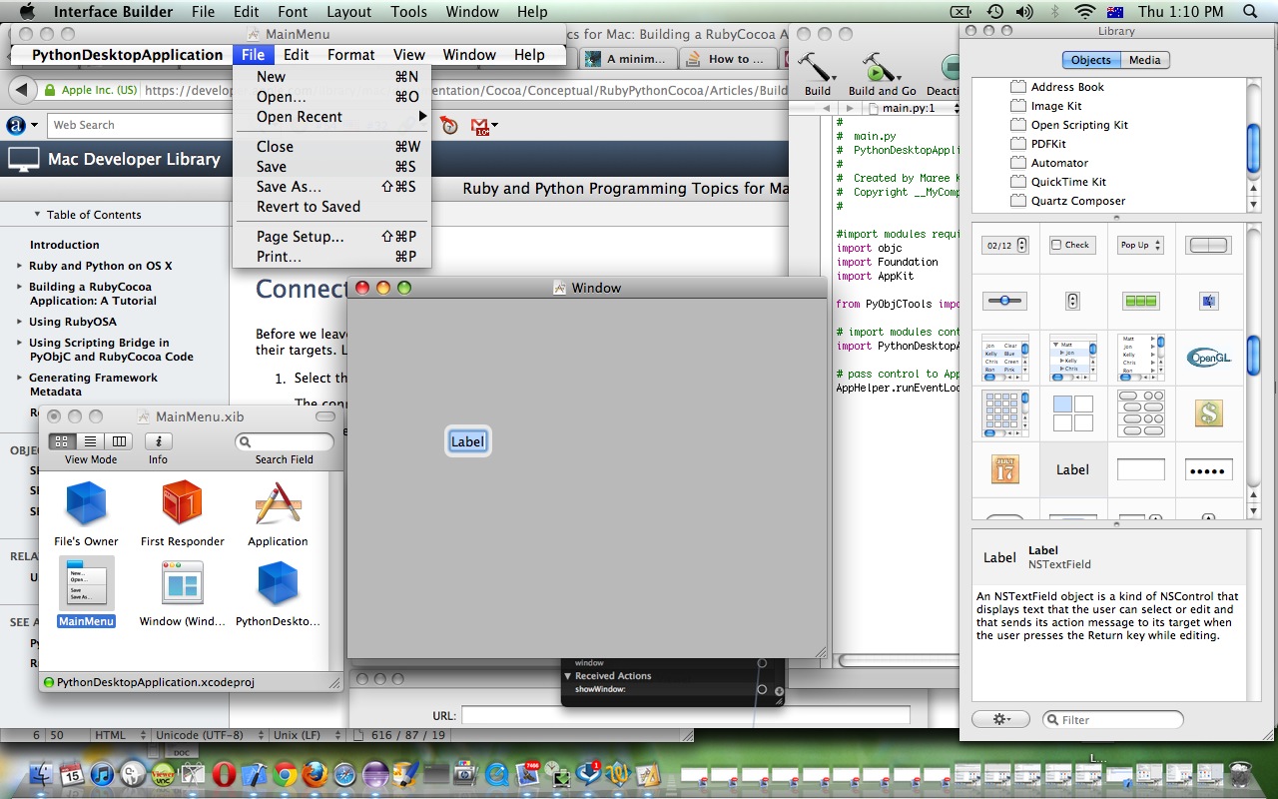The width and height of the screenshot is (1278, 799).
Task: Select the OpenGL view object in Library
Action: 1208,357
